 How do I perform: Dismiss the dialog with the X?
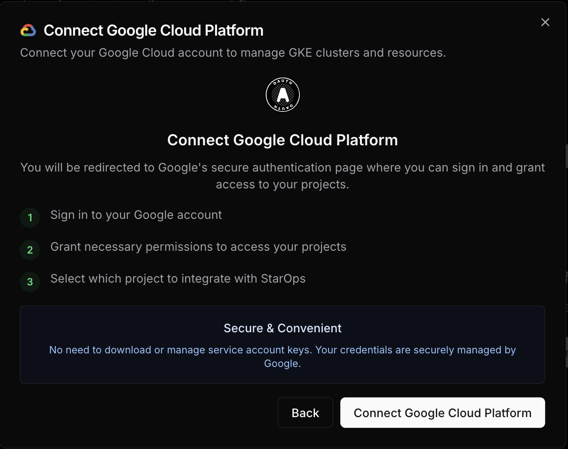(x=545, y=22)
